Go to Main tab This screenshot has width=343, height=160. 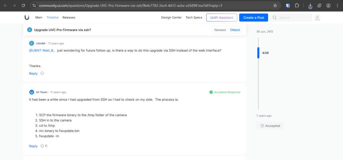39,17
